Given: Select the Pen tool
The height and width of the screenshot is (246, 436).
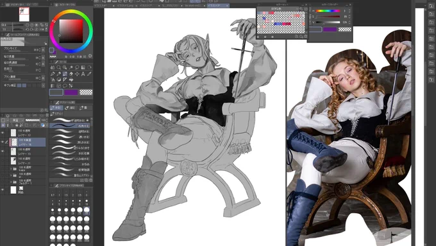Looking at the screenshot, I should pos(53,74).
